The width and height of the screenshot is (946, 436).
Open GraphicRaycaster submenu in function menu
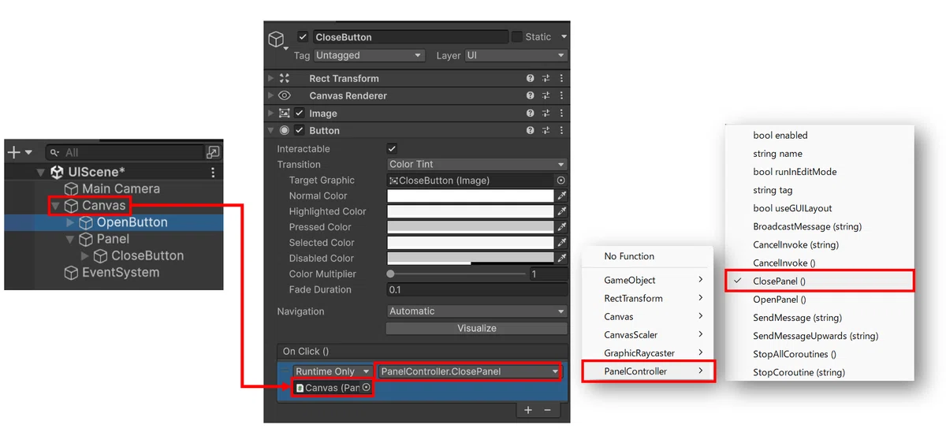[647, 353]
